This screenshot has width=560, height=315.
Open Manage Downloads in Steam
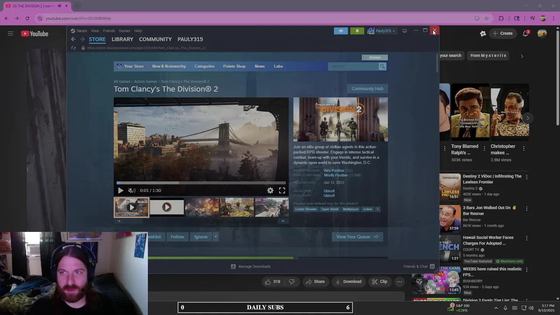(251, 266)
